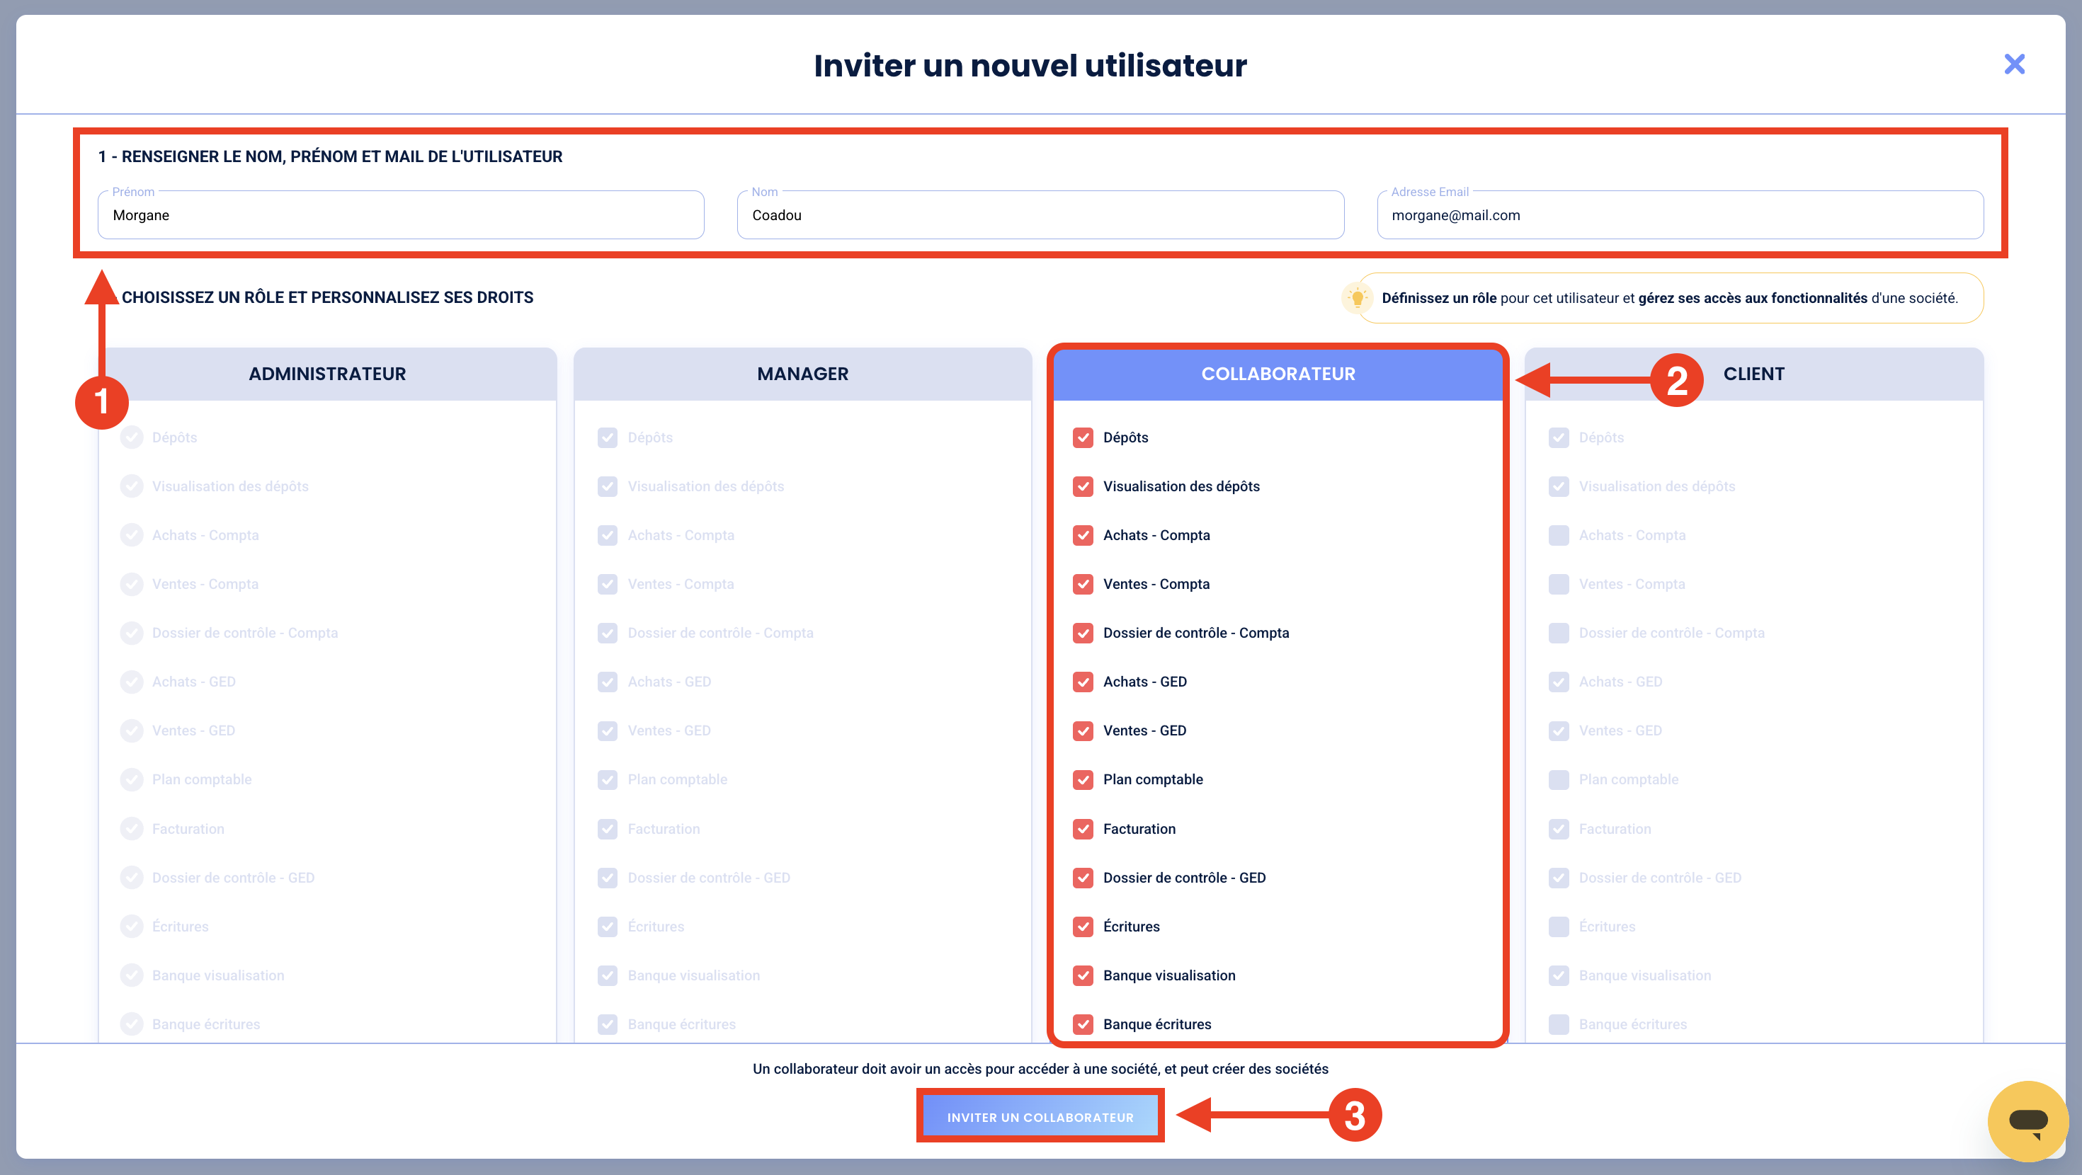Toggle Banque visualisation for Collaborateur

[x=1083, y=975]
